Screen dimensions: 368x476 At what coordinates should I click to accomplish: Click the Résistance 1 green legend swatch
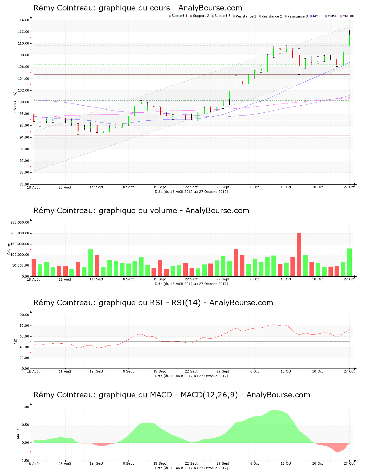(234, 16)
